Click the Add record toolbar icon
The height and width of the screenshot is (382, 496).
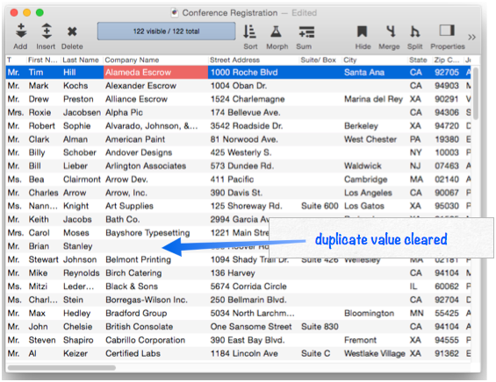coord(21,32)
